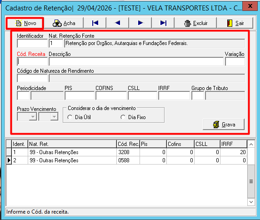Click the Novo new record button

25,23
